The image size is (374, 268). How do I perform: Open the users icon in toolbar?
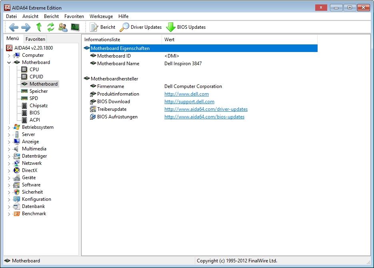tap(63, 27)
